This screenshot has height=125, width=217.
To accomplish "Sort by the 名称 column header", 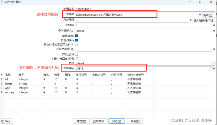I will 11,75.
